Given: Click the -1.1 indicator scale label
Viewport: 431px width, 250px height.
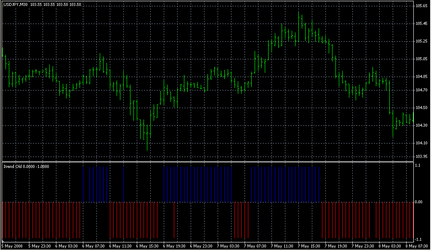Looking at the screenshot, I should 418,239.
